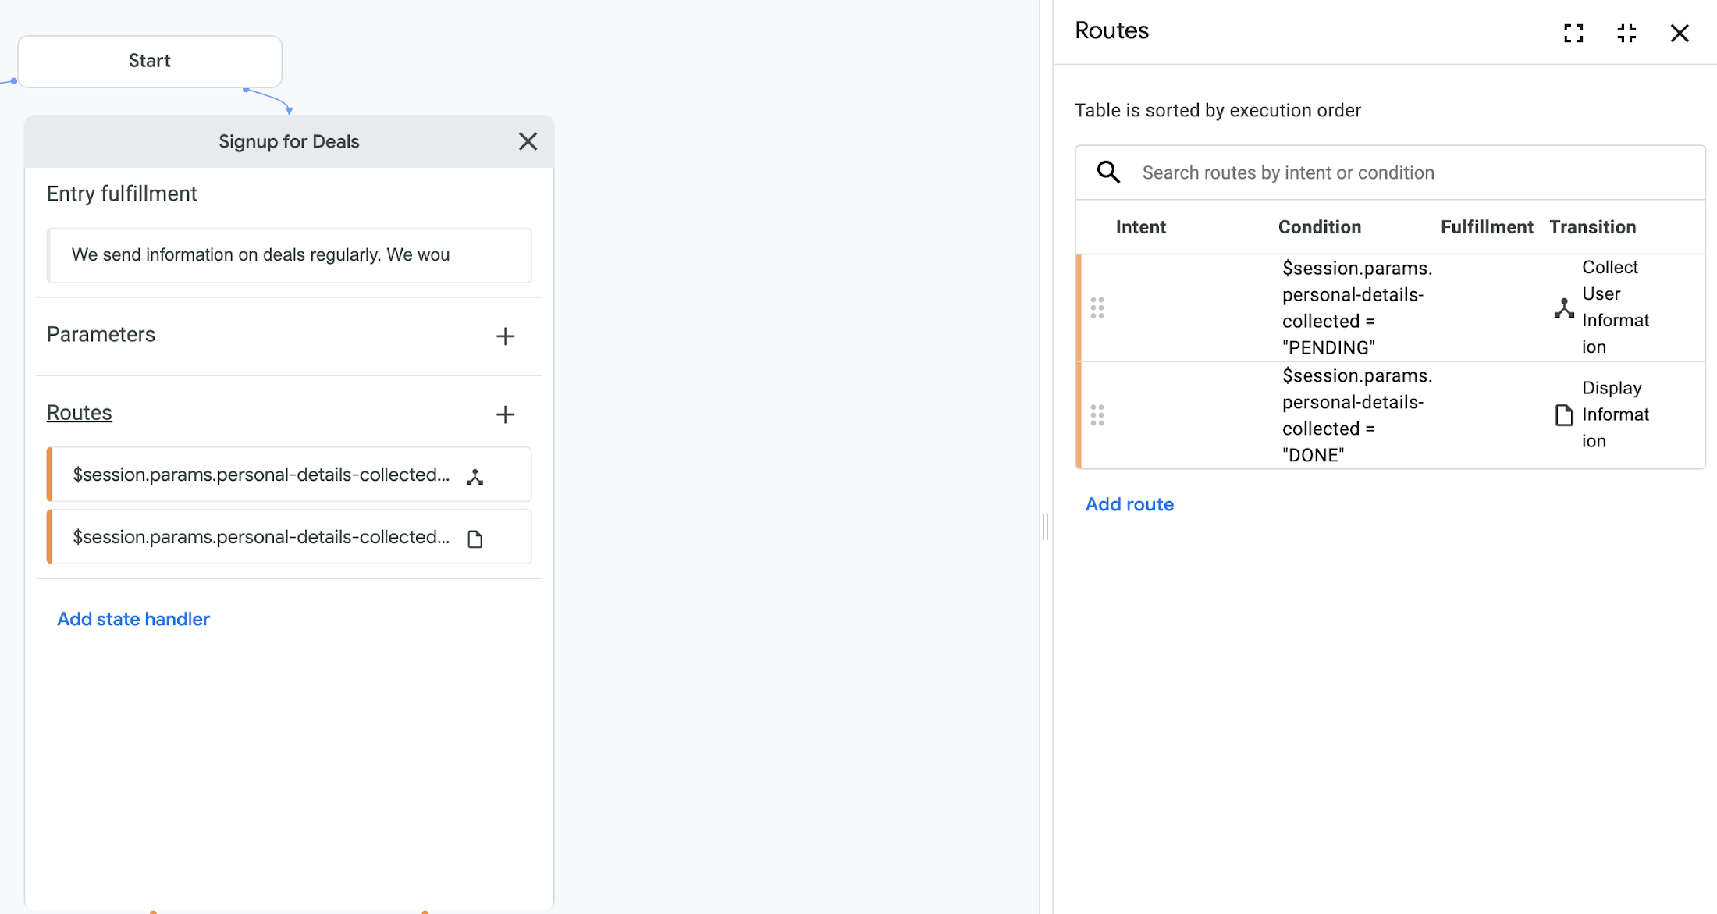Click the transition fork icon on first route
The width and height of the screenshot is (1717, 914).
point(1565,307)
